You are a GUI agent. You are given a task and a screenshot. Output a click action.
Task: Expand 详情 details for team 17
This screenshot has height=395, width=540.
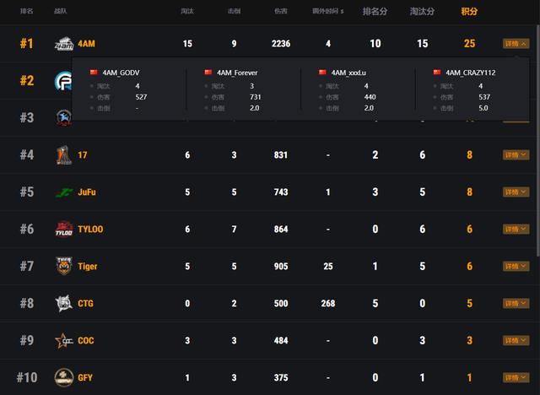click(x=516, y=155)
